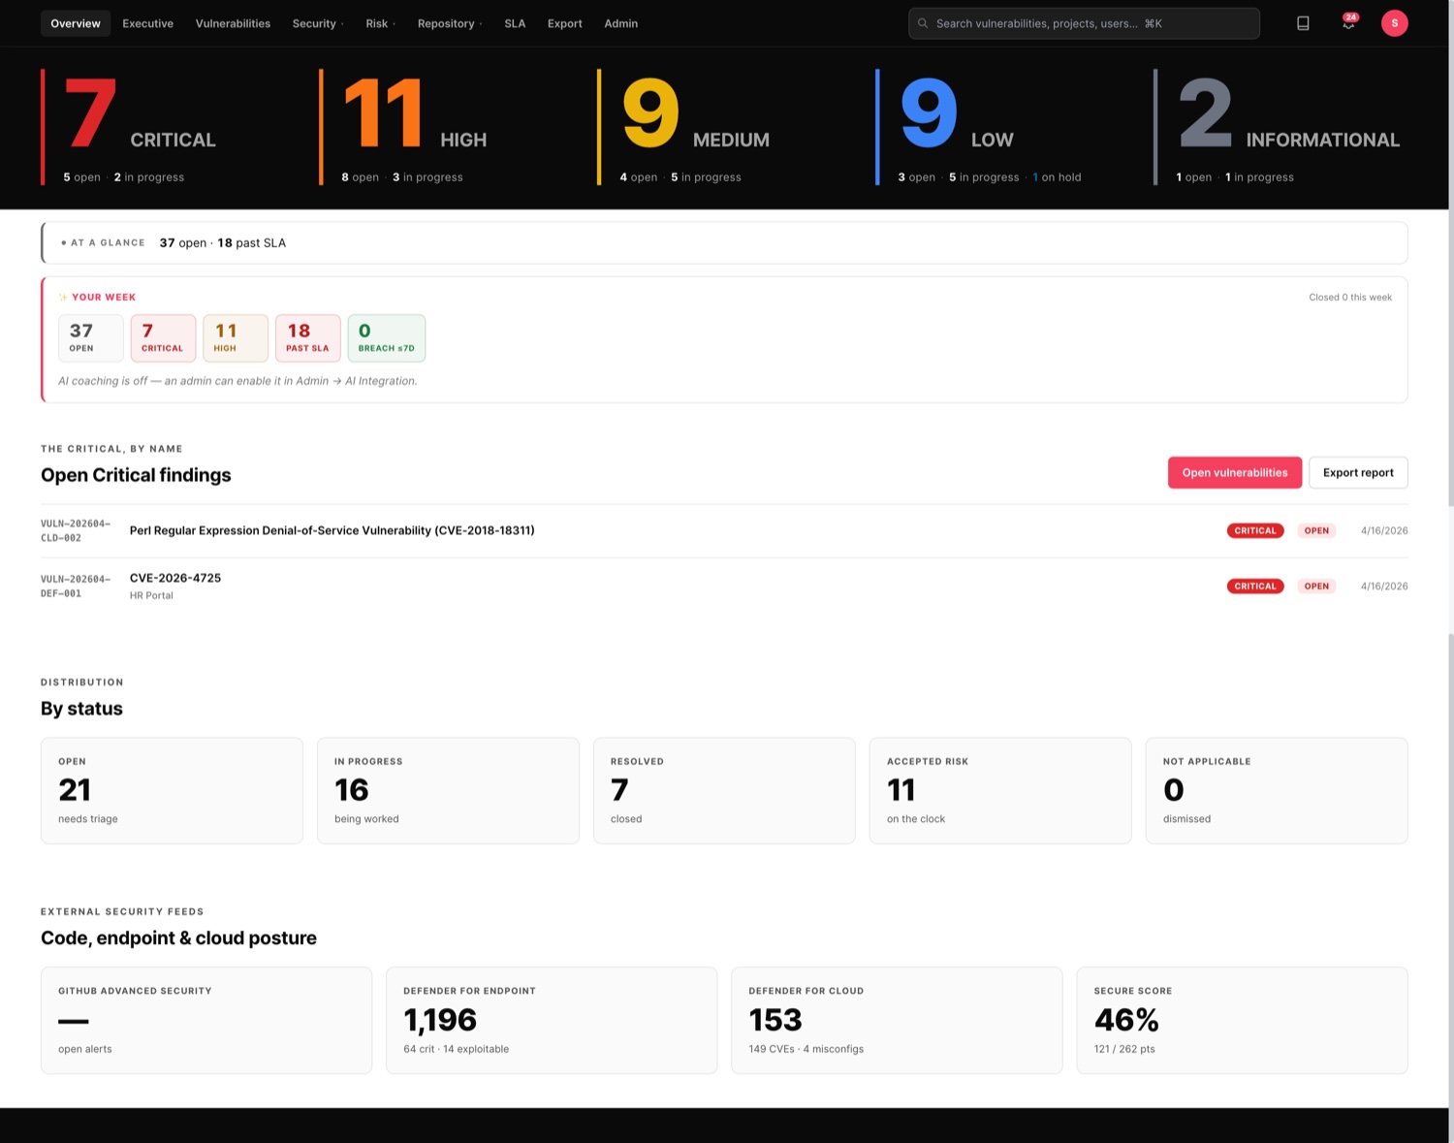Open the Admin tab
1454x1143 pixels.
[620, 23]
